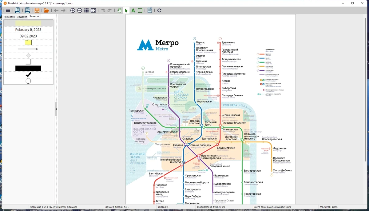Image resolution: width=369 pixels, height=211 pixels.
Task: Click 'Балтийская' station label
Action: coord(156,173)
